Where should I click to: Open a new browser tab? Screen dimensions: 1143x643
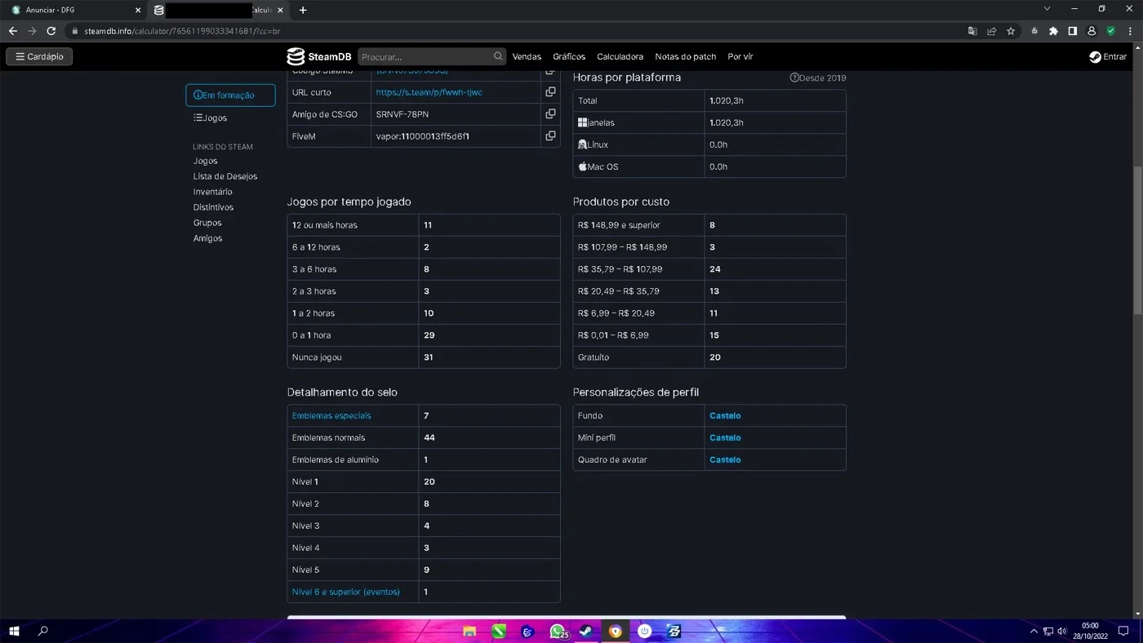[303, 10]
